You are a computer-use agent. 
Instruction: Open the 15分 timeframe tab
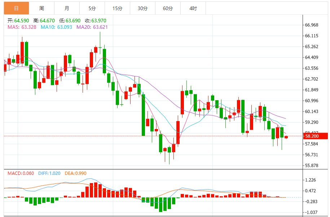118,8
